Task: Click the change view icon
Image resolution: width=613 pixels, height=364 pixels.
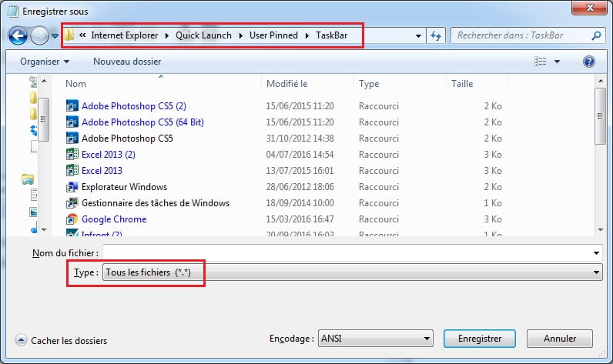Action: (x=541, y=62)
